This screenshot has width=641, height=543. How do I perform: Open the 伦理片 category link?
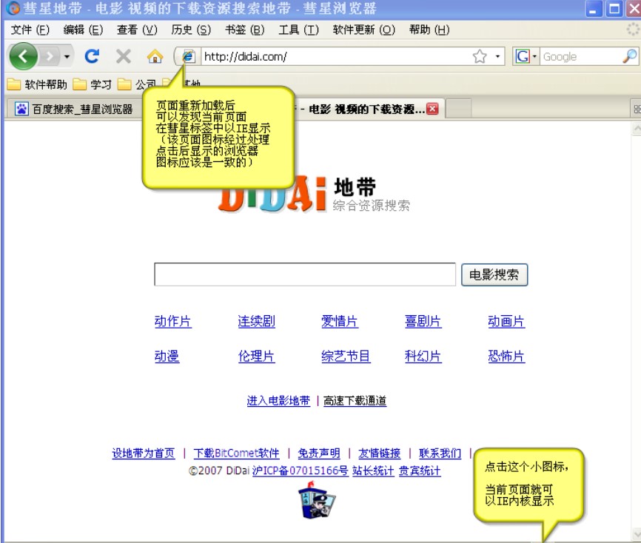[256, 357]
